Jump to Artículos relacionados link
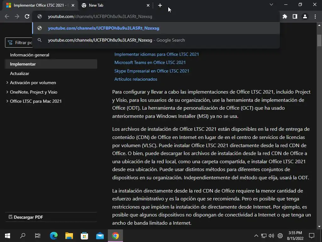 pos(136,79)
